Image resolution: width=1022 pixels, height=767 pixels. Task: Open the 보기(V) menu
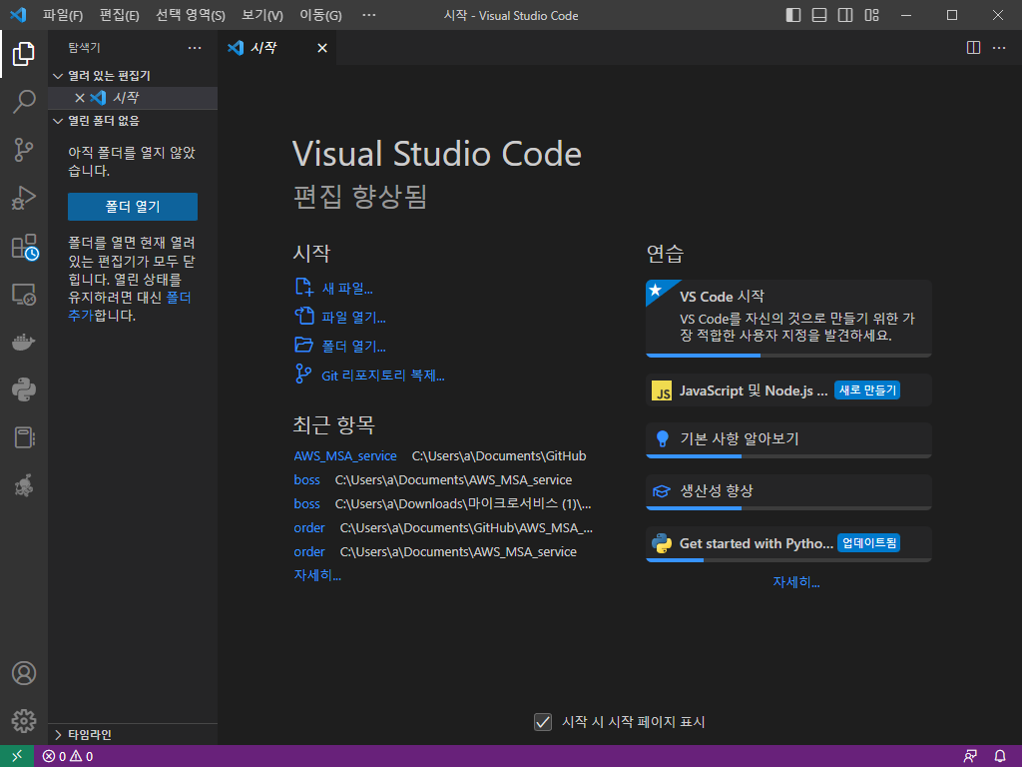(262, 15)
